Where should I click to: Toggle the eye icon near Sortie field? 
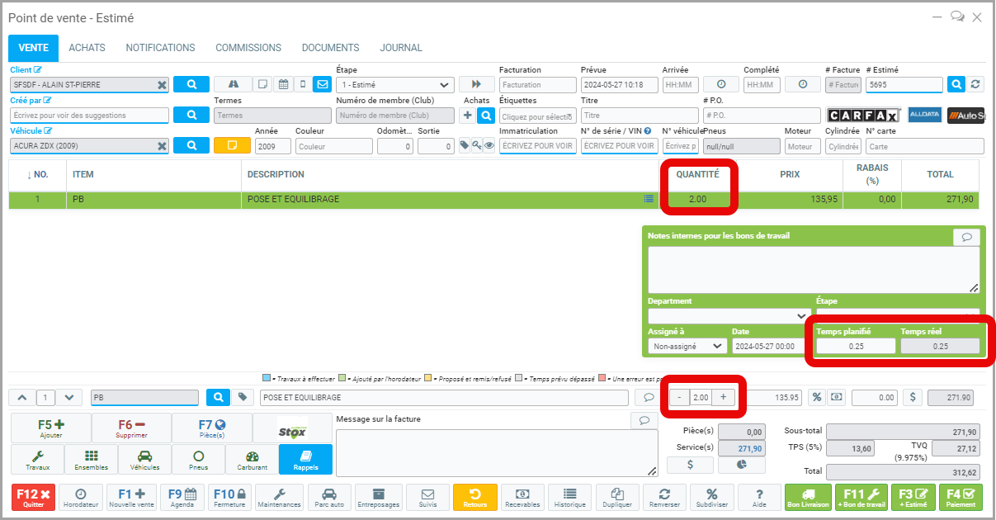[489, 146]
